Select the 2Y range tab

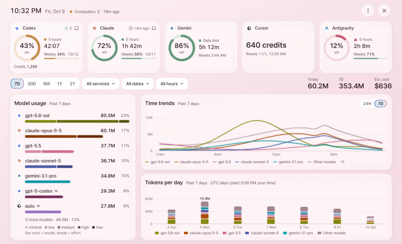click(72, 84)
